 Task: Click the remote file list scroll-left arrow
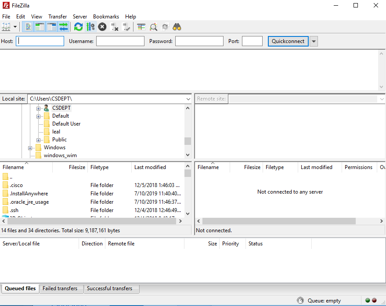tap(198, 221)
